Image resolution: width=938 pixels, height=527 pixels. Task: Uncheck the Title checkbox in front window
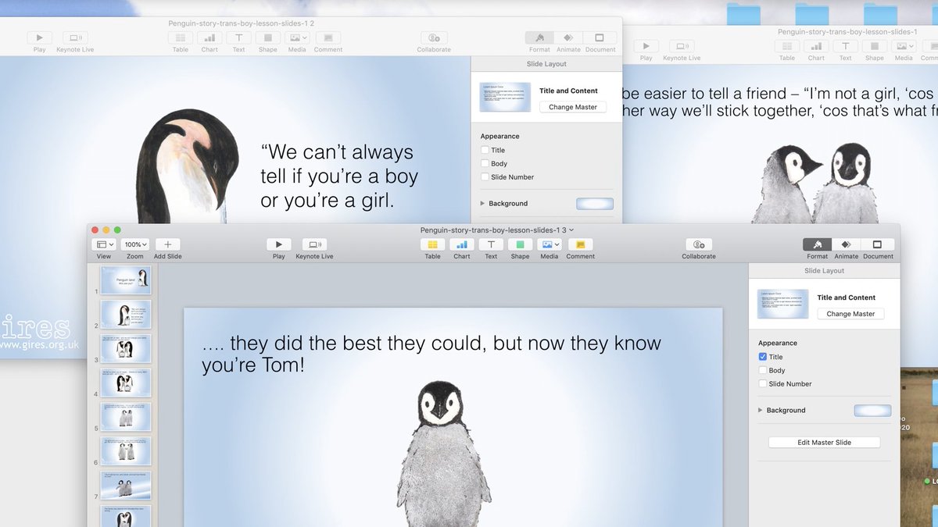[x=763, y=357]
